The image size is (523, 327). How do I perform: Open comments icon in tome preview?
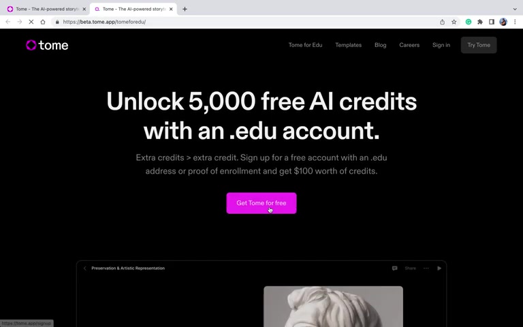tap(394, 268)
